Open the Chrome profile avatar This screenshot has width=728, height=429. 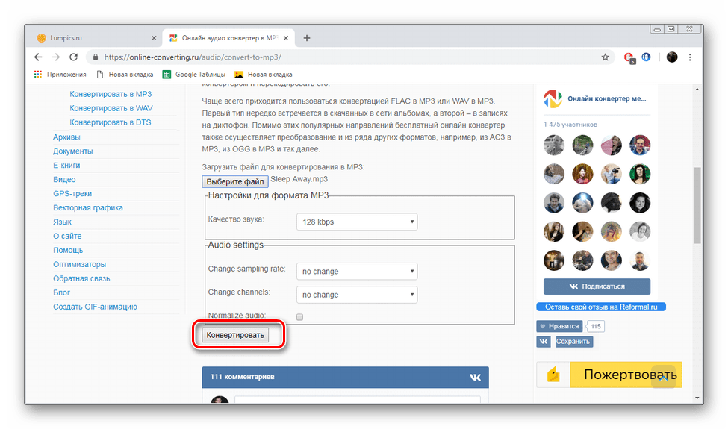(x=672, y=57)
